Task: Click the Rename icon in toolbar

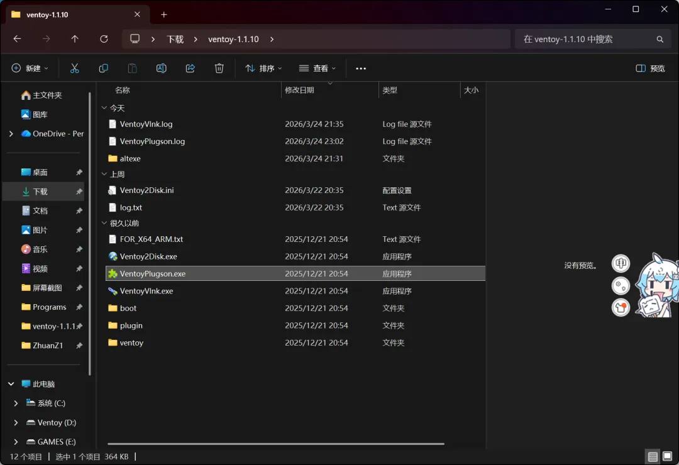Action: tap(162, 68)
